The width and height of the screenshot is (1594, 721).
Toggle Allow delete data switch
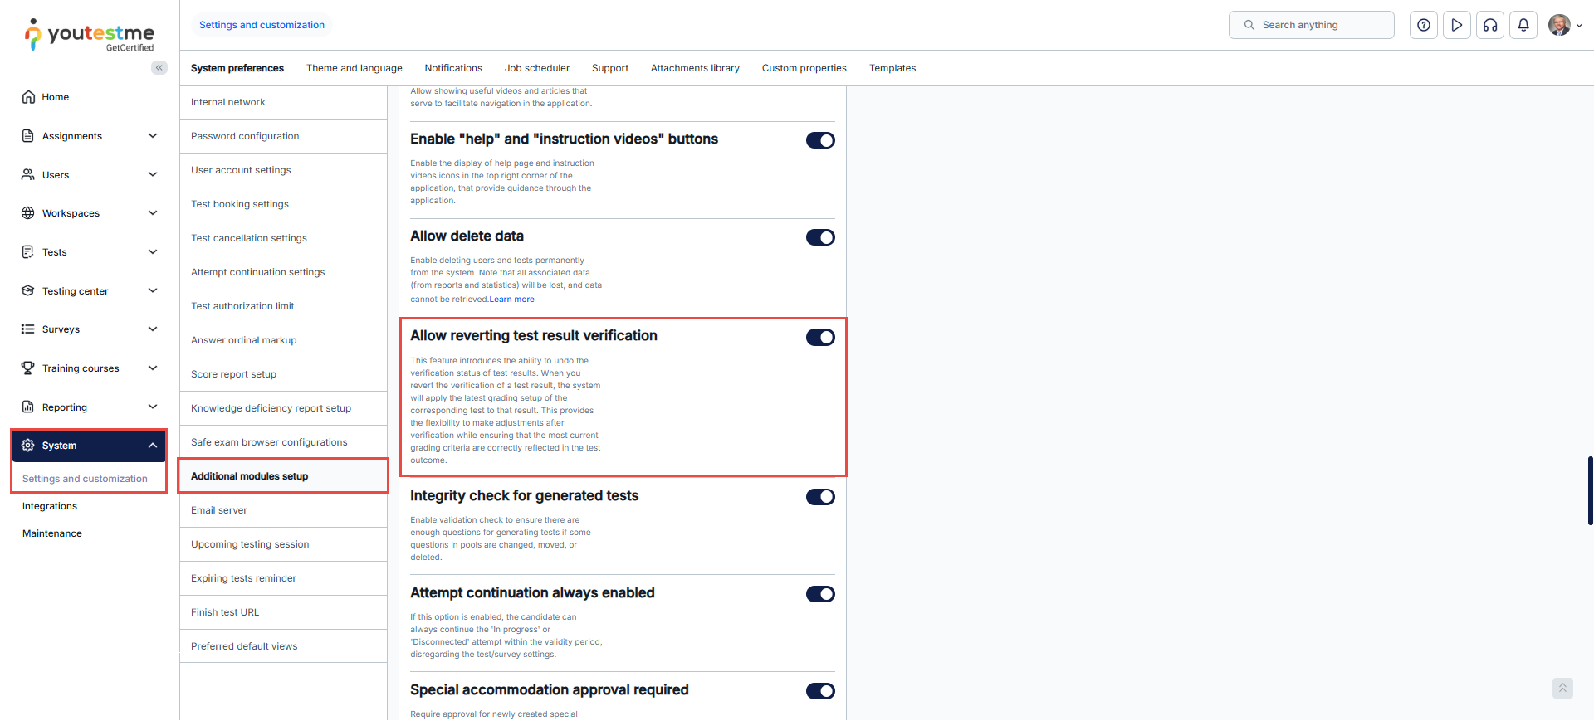pos(819,237)
